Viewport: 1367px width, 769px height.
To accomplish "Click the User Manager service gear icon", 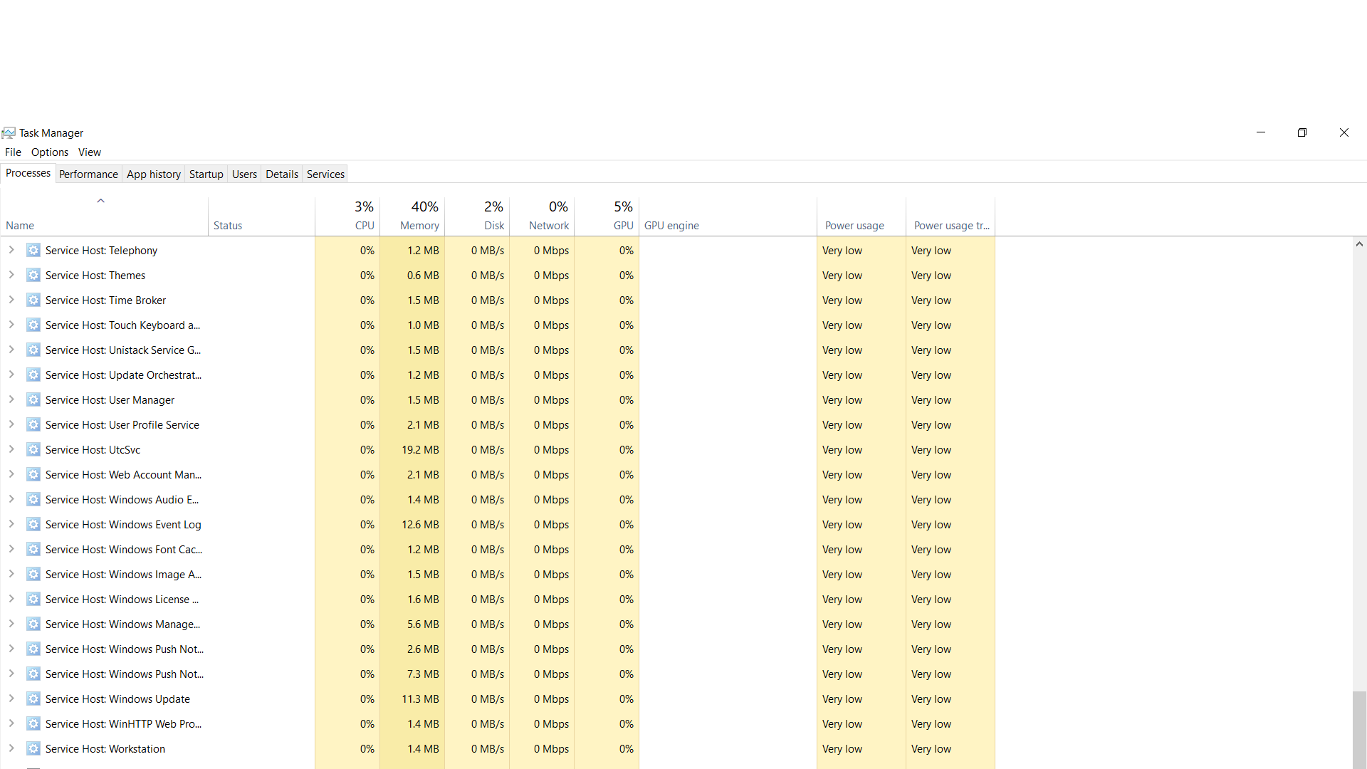I will 33,400.
